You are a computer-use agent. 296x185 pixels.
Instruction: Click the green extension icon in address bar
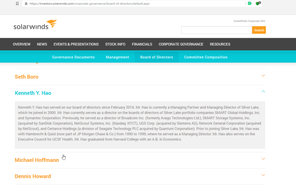point(250,3)
